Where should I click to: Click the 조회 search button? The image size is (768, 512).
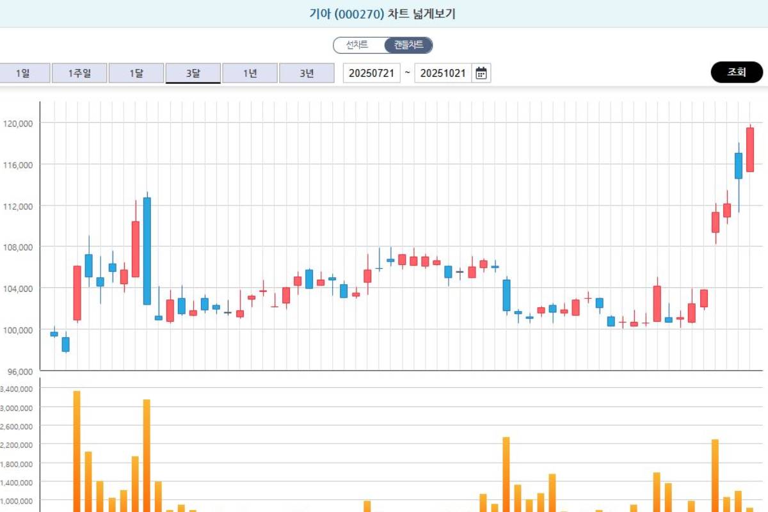pyautogui.click(x=737, y=72)
